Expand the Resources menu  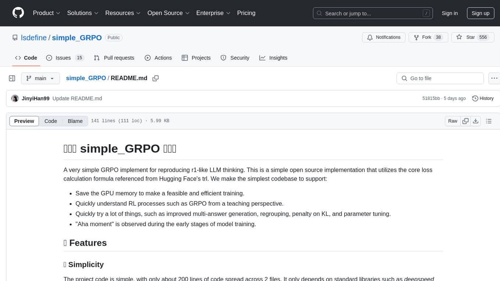[x=123, y=13]
